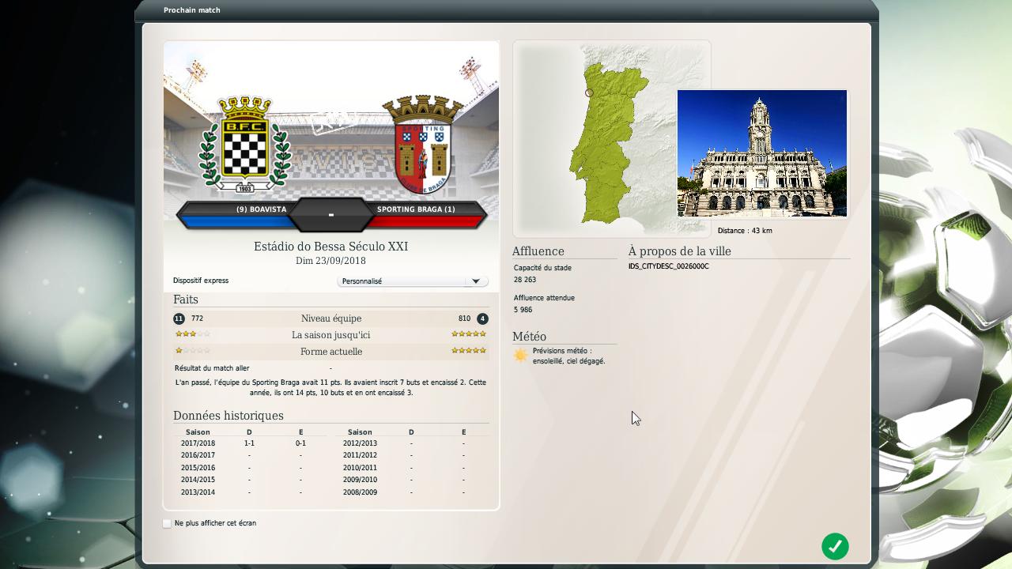Image resolution: width=1012 pixels, height=569 pixels.
Task: Click the sunny weather icon
Action: [x=520, y=356]
